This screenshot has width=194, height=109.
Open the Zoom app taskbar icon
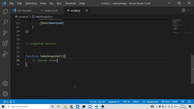[x=90, y=106]
